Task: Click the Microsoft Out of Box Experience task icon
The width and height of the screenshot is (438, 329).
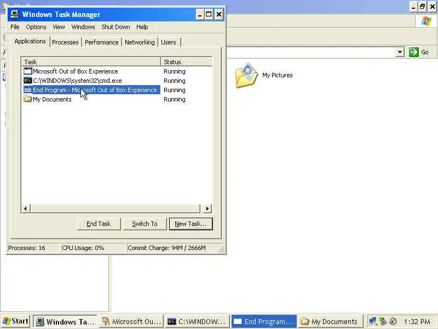Action: [x=28, y=71]
